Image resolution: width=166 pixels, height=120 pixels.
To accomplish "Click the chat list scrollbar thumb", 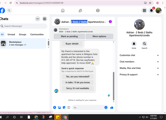I will click(48, 43).
